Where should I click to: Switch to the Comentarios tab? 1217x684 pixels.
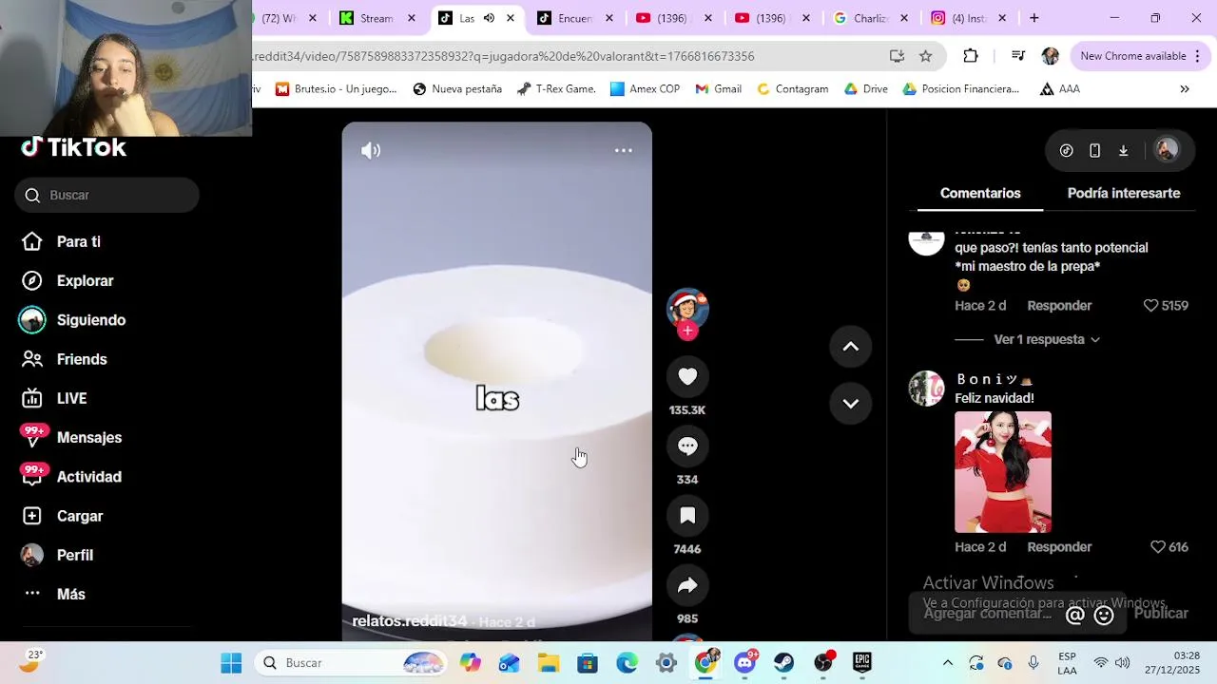pyautogui.click(x=980, y=193)
